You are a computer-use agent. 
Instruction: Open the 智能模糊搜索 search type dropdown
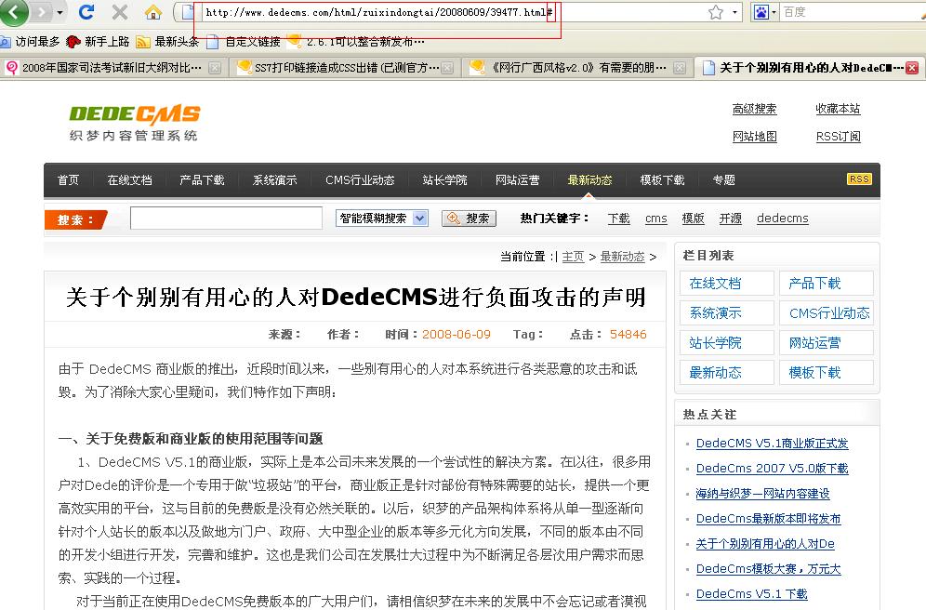point(382,219)
